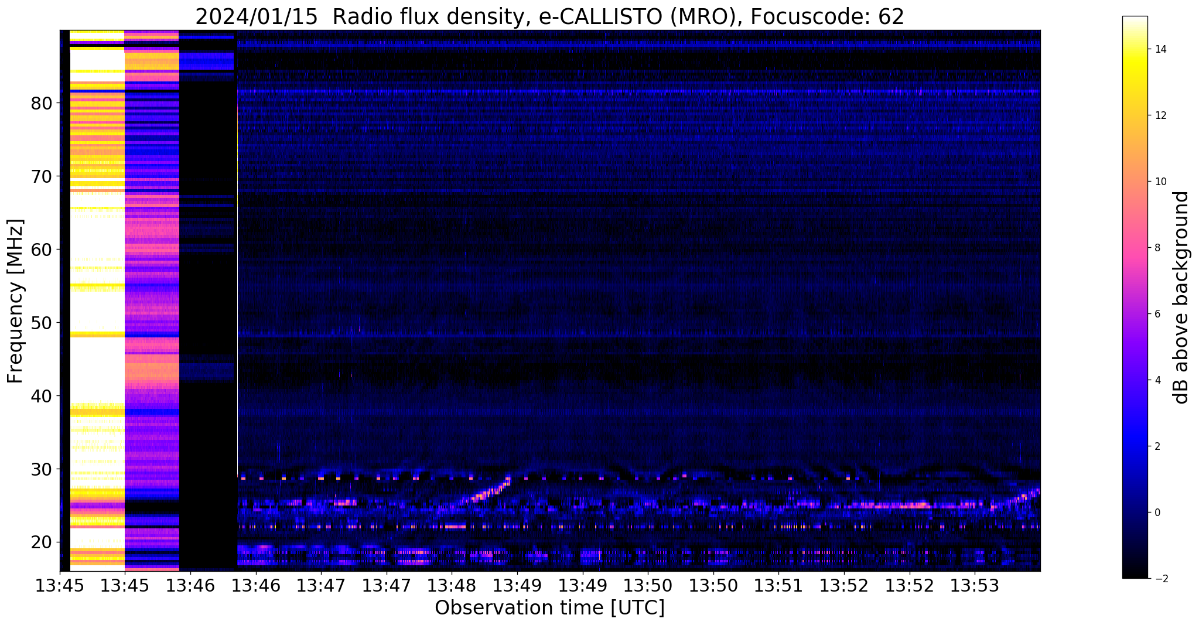
Task: Click the colorbar tick labeled 2
Action: (x=1157, y=447)
